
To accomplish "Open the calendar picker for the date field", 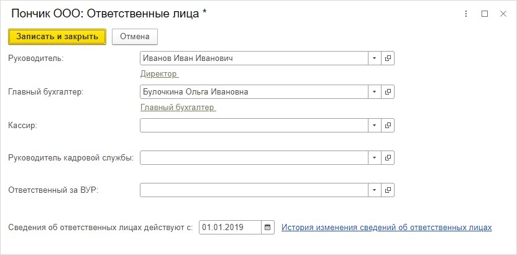I will pos(268,227).
